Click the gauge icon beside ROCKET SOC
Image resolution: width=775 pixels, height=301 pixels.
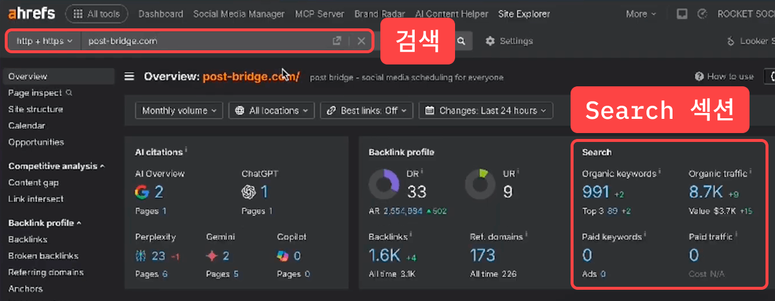pos(703,14)
